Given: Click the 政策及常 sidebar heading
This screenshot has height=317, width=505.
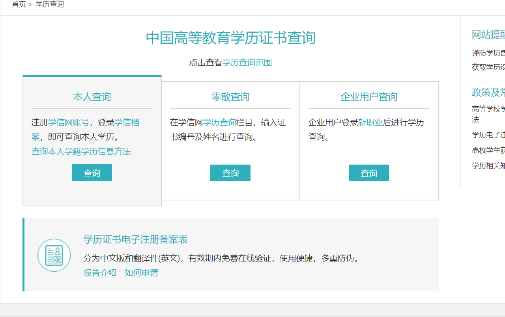Looking at the screenshot, I should [x=488, y=93].
